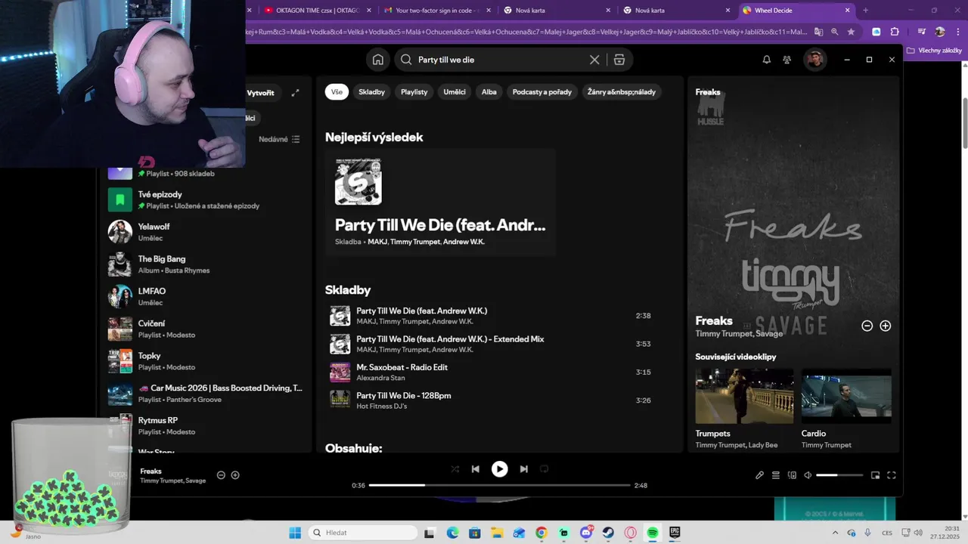
Task: Click the Nedávné list view icon
Action: (x=296, y=139)
